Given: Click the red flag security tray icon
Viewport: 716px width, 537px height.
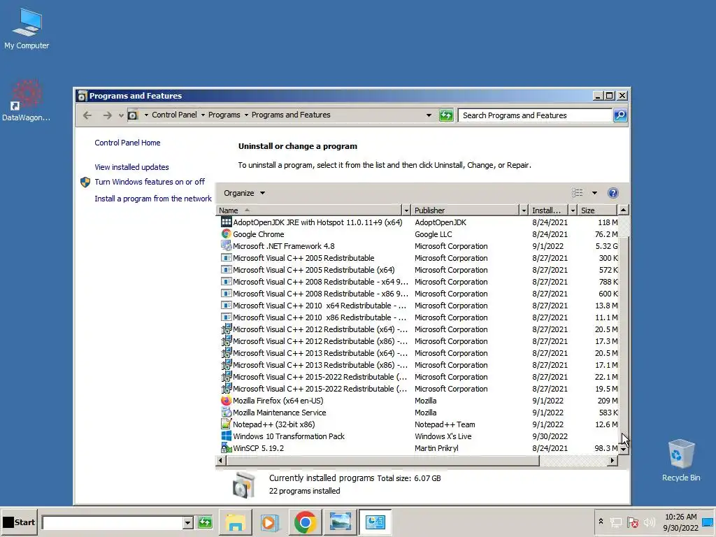Looking at the screenshot, I should click(x=632, y=522).
